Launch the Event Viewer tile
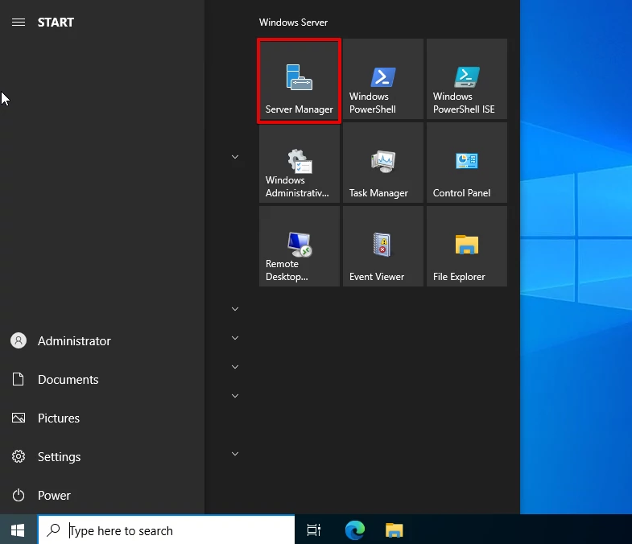The image size is (632, 544). click(383, 246)
